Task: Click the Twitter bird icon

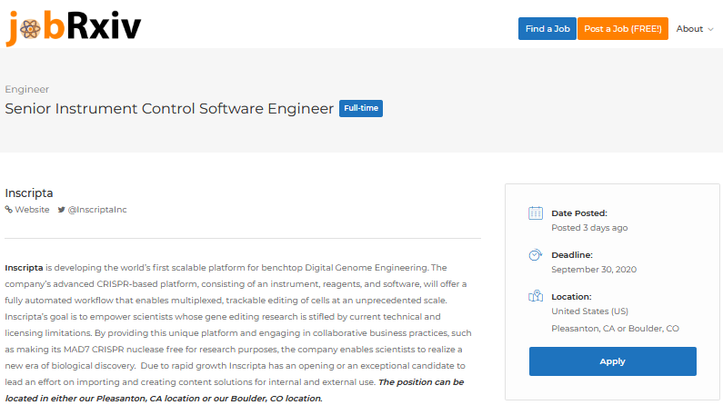Action: 61,210
